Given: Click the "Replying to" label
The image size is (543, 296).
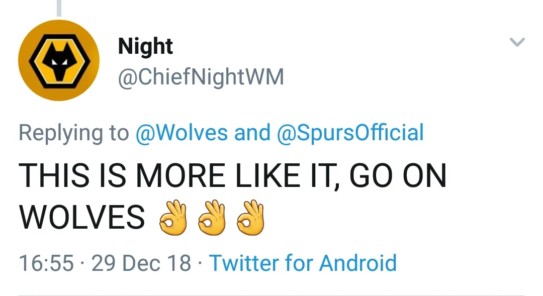Looking at the screenshot, I should click(x=73, y=133).
